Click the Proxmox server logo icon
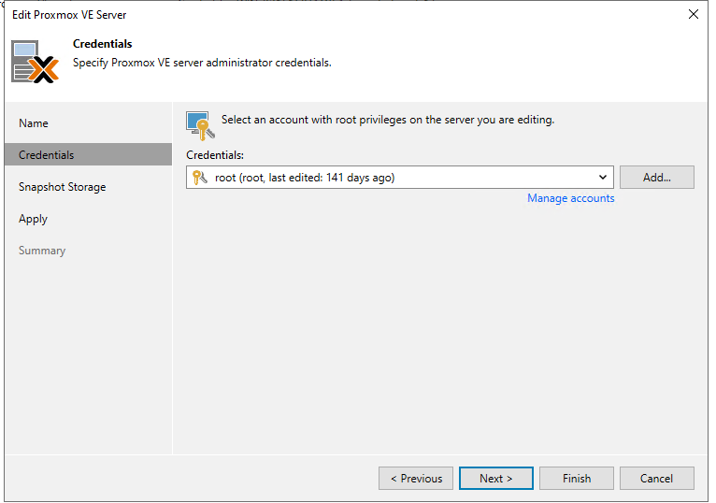The height and width of the screenshot is (503, 716). (x=36, y=62)
